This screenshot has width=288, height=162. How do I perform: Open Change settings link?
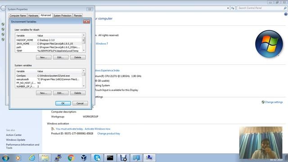tap(274, 102)
